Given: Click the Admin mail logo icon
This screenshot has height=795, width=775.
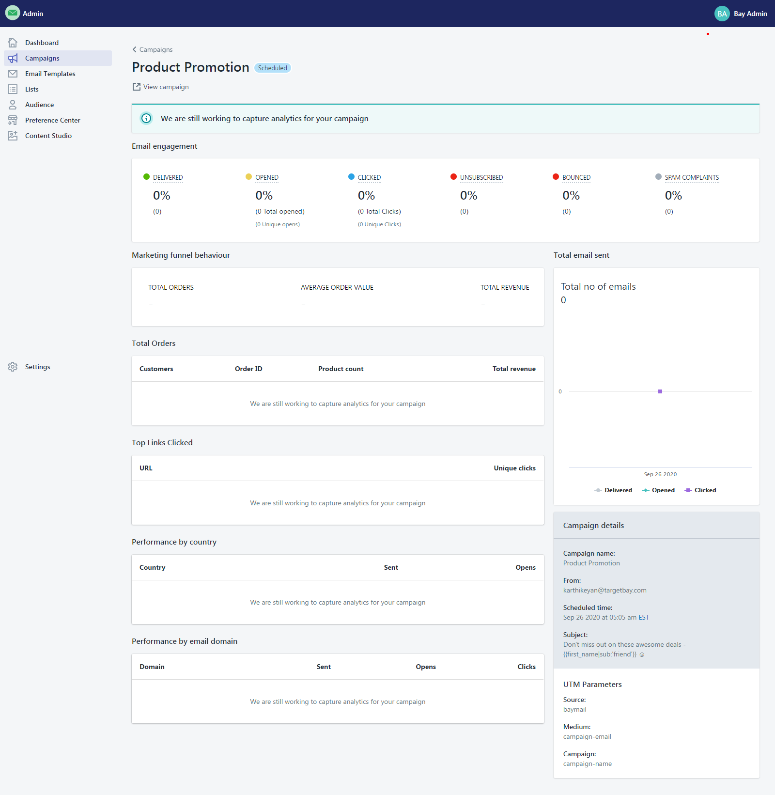Looking at the screenshot, I should coord(13,13).
